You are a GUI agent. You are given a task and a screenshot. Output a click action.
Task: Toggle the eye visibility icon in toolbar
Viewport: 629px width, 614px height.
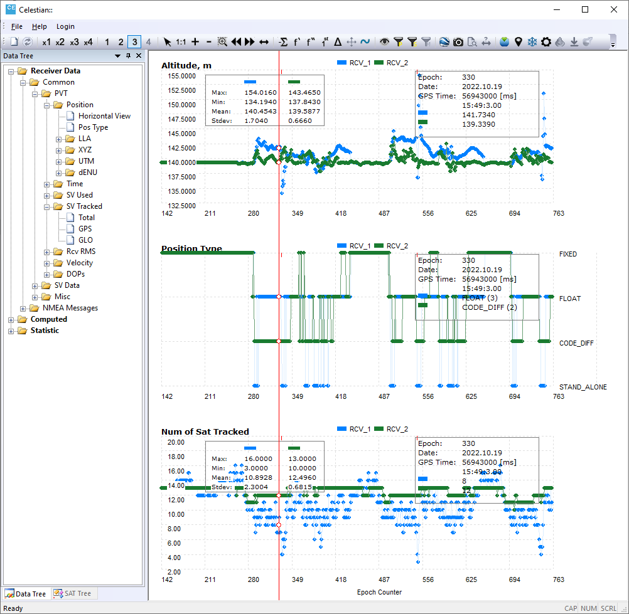(384, 42)
